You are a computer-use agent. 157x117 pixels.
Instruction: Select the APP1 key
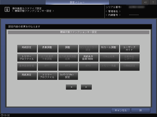click(x=48, y=67)
